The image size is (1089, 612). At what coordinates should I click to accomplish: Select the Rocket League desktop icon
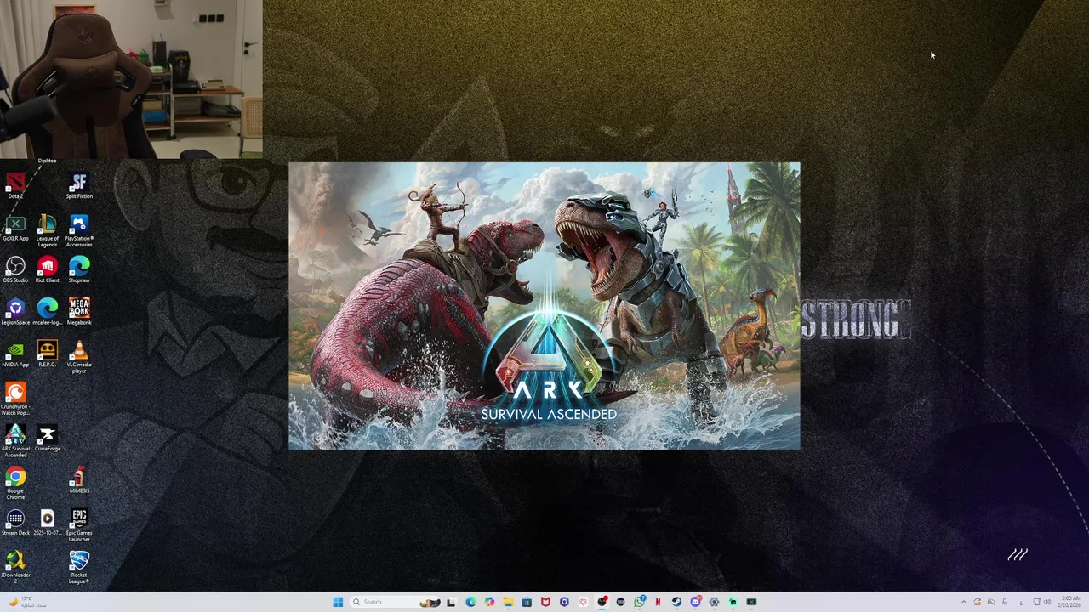coord(79,567)
